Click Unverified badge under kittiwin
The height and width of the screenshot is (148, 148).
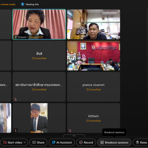pyautogui.click(x=93, y=121)
